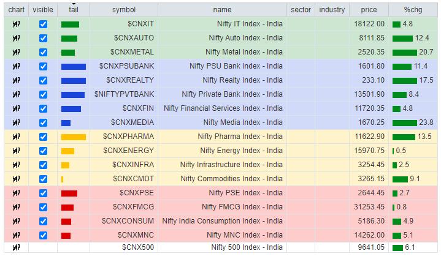Open the $CNXFIN symbol link

[x=138, y=108]
